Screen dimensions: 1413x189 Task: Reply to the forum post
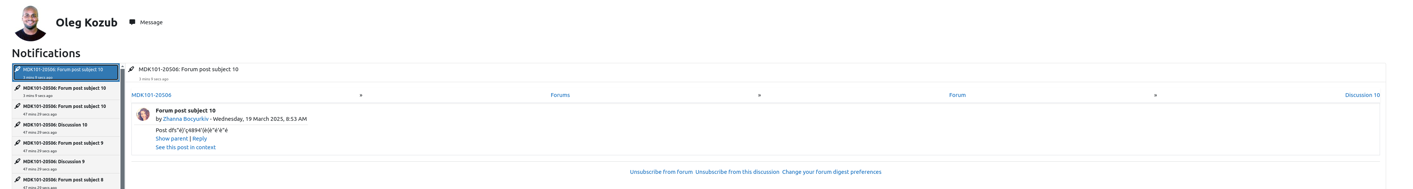tap(200, 139)
